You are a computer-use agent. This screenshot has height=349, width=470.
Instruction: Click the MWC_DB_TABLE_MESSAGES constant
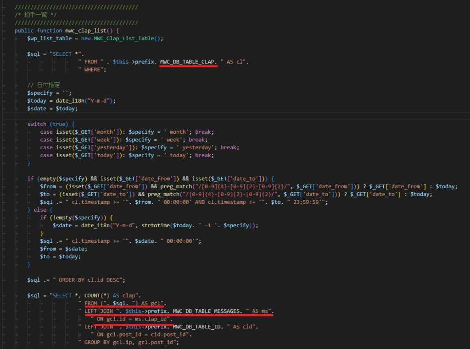pyautogui.click(x=206, y=311)
